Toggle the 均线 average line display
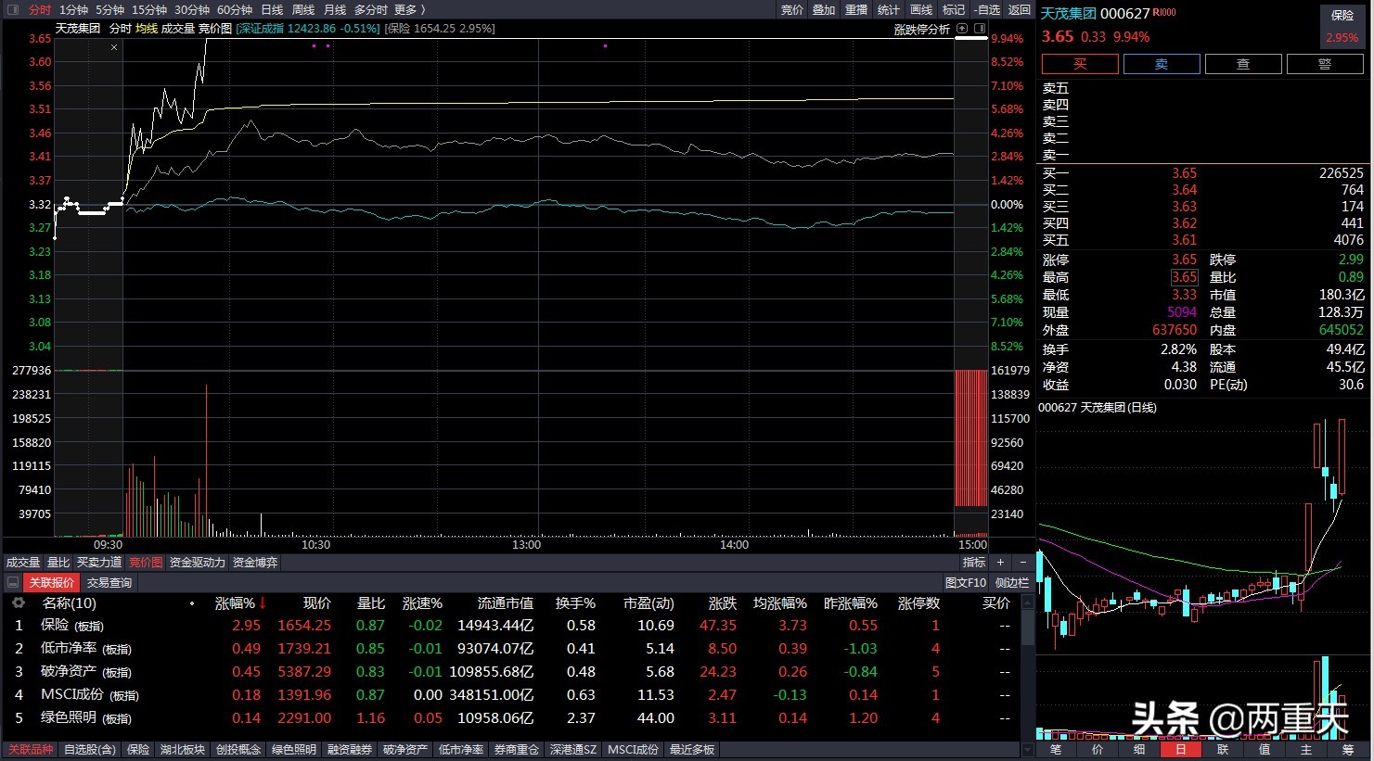1374x761 pixels. click(x=147, y=29)
